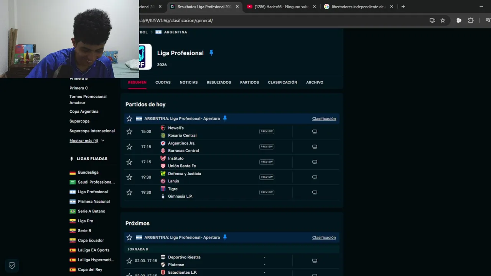Click the shield privacy icon at bottom left
491x276 pixels.
coord(12,265)
